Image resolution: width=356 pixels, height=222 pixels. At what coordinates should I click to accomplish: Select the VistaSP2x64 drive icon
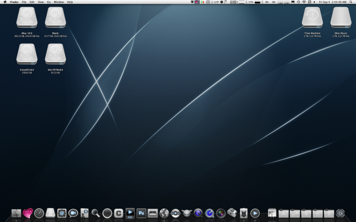click(27, 54)
